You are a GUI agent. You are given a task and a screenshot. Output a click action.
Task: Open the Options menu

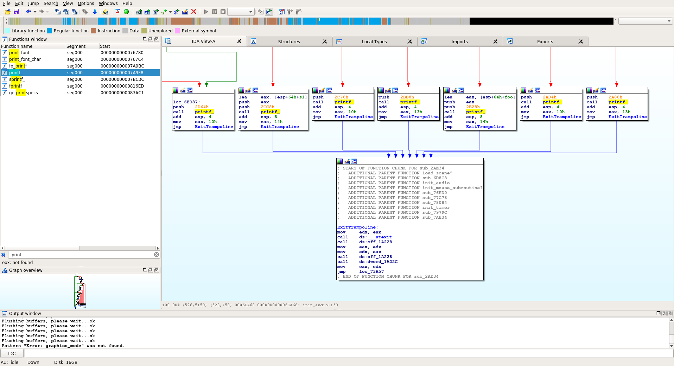click(86, 3)
